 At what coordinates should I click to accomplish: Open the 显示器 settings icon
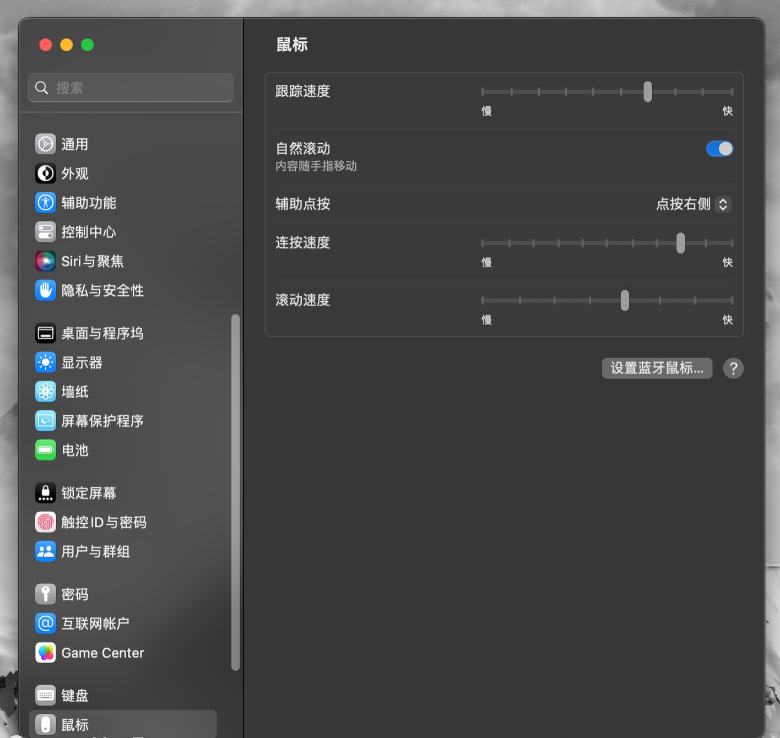46,362
